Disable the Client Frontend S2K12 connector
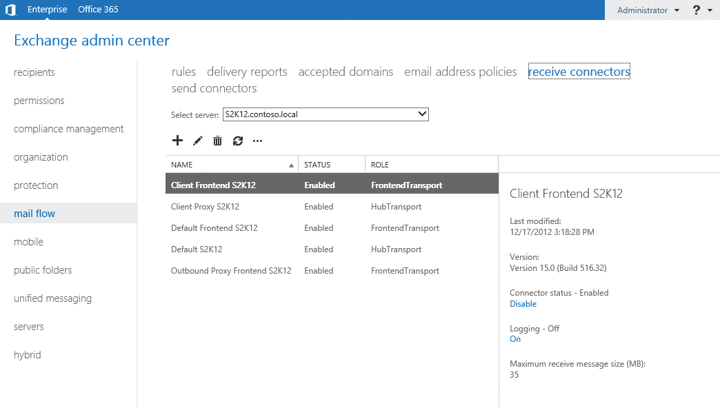Viewport: 720px width, 408px height. click(523, 303)
